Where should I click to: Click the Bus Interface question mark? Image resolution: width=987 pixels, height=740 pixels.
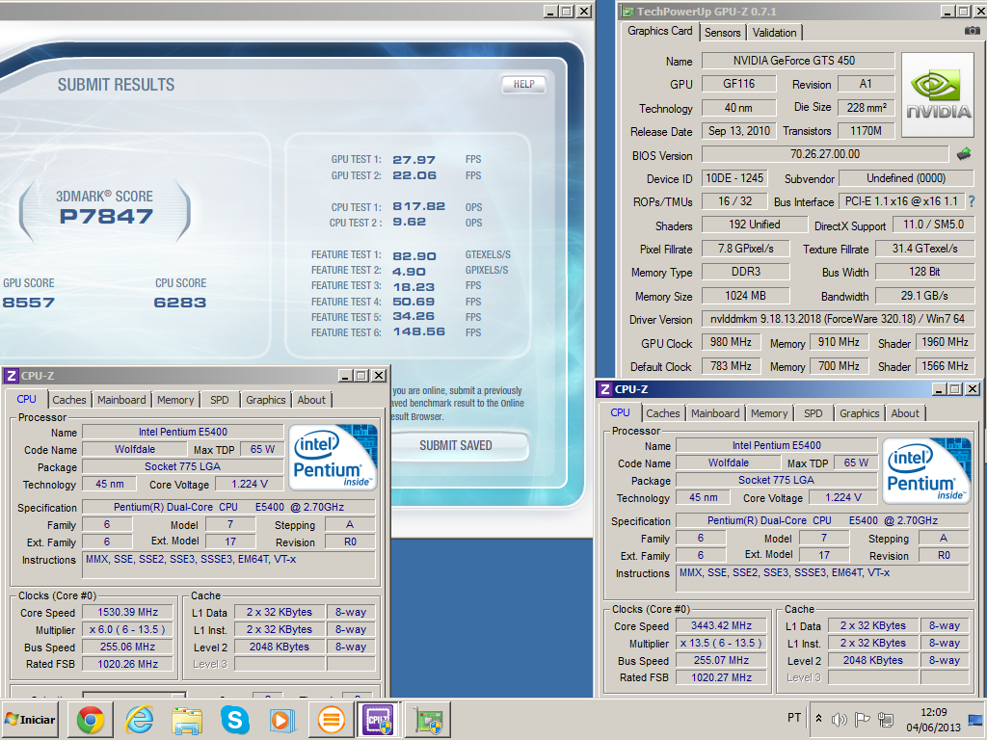coord(972,201)
